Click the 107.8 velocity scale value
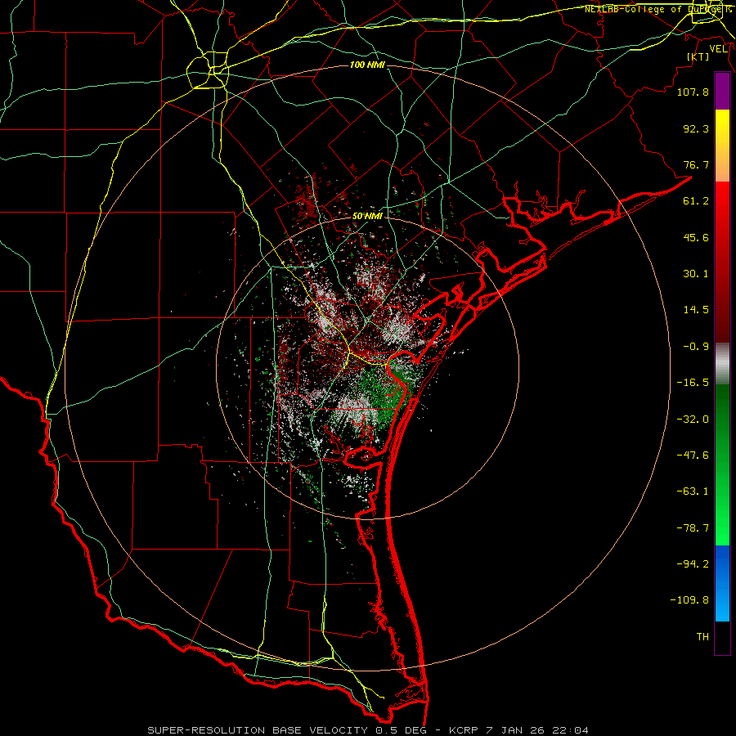The width and height of the screenshot is (736, 736). (x=693, y=92)
